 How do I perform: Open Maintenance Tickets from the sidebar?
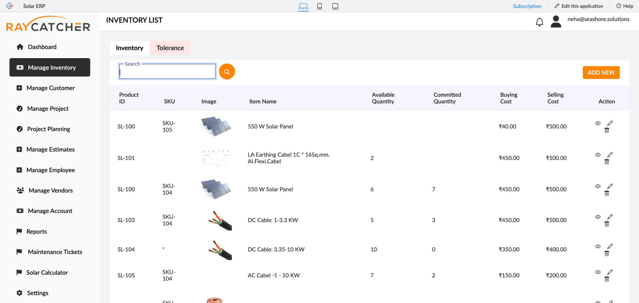point(55,252)
